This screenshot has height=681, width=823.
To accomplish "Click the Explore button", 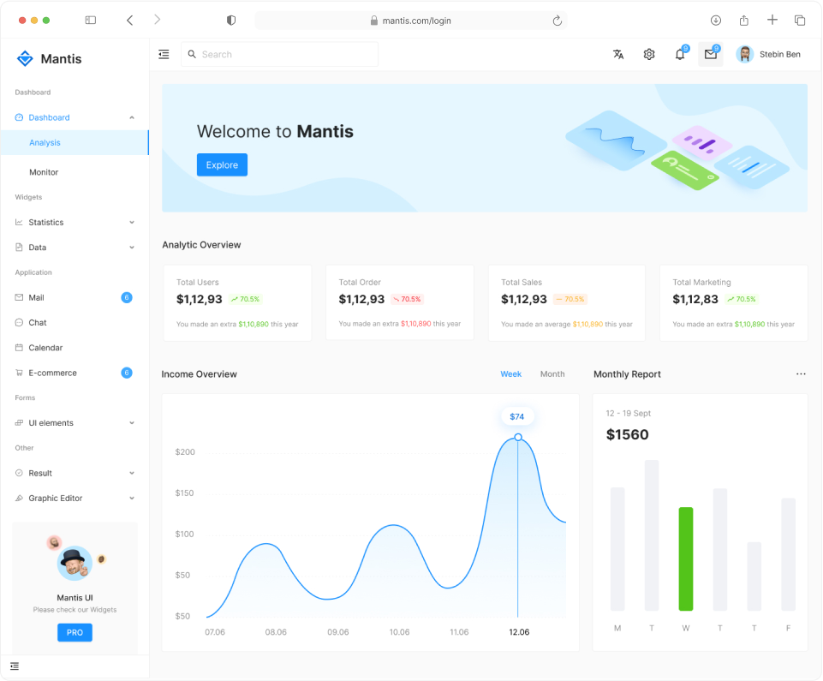I will [222, 165].
